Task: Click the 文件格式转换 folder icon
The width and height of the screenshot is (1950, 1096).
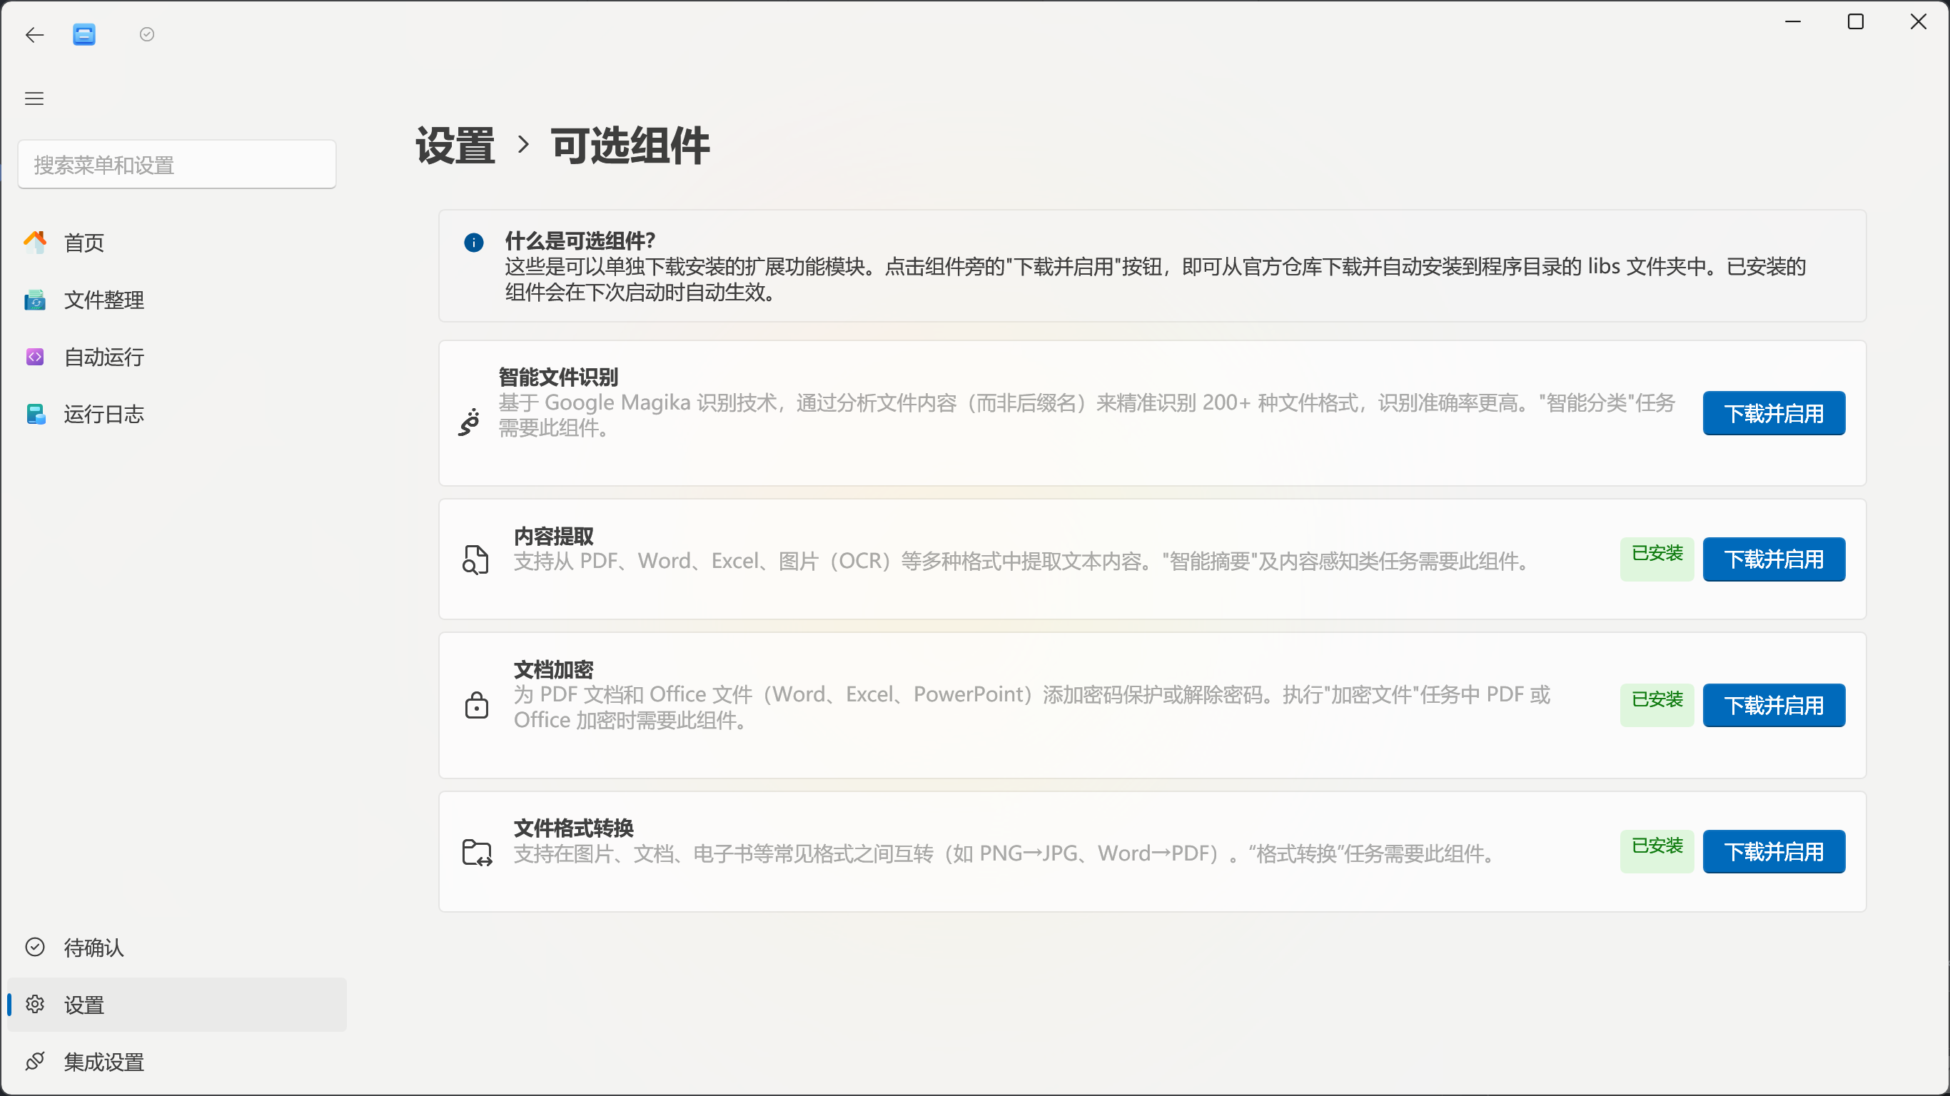Action: [x=477, y=852]
